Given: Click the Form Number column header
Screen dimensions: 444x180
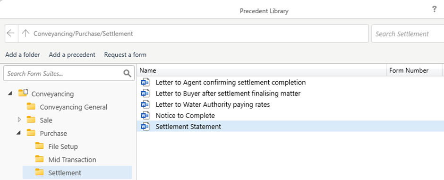Looking at the screenshot, I should click(x=414, y=70).
